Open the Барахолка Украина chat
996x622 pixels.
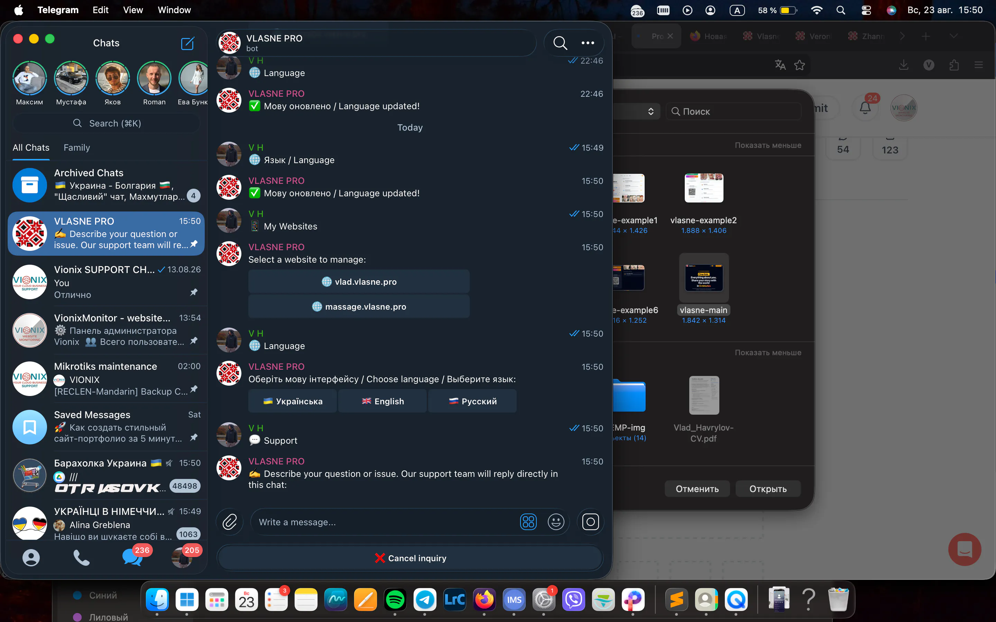[x=107, y=475]
